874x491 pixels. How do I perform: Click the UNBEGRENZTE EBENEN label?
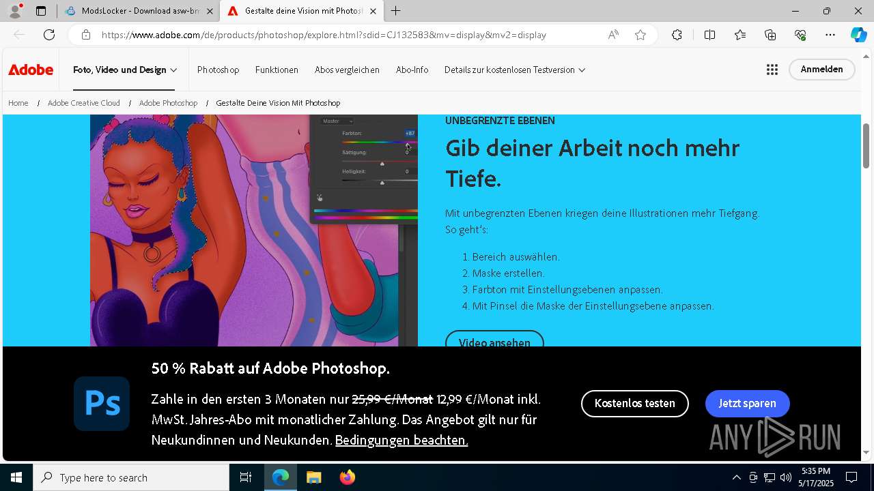click(x=500, y=121)
